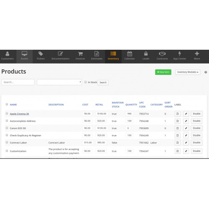This screenshot has height=209, width=209.
Task: Toggle the In Stock checkbox
Action: [x=86, y=82]
